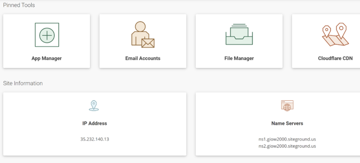Select ns1.giow2000.siteground.us name server

pyautogui.click(x=287, y=139)
